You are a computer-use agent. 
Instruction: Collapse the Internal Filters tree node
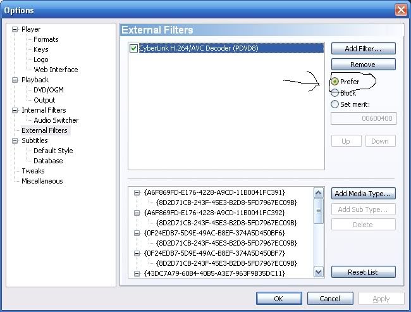(x=15, y=111)
